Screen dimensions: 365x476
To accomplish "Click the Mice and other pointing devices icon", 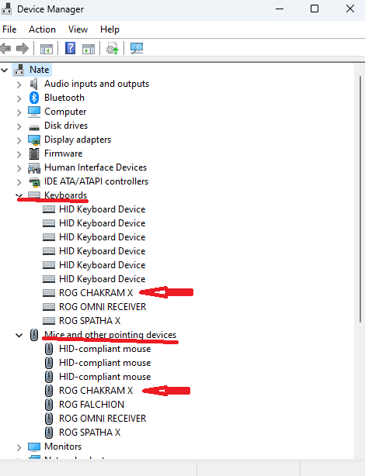I will pos(34,335).
